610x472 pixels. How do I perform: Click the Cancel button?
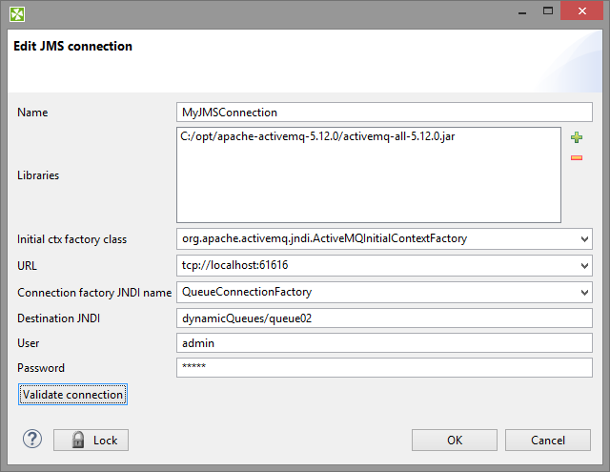[548, 440]
